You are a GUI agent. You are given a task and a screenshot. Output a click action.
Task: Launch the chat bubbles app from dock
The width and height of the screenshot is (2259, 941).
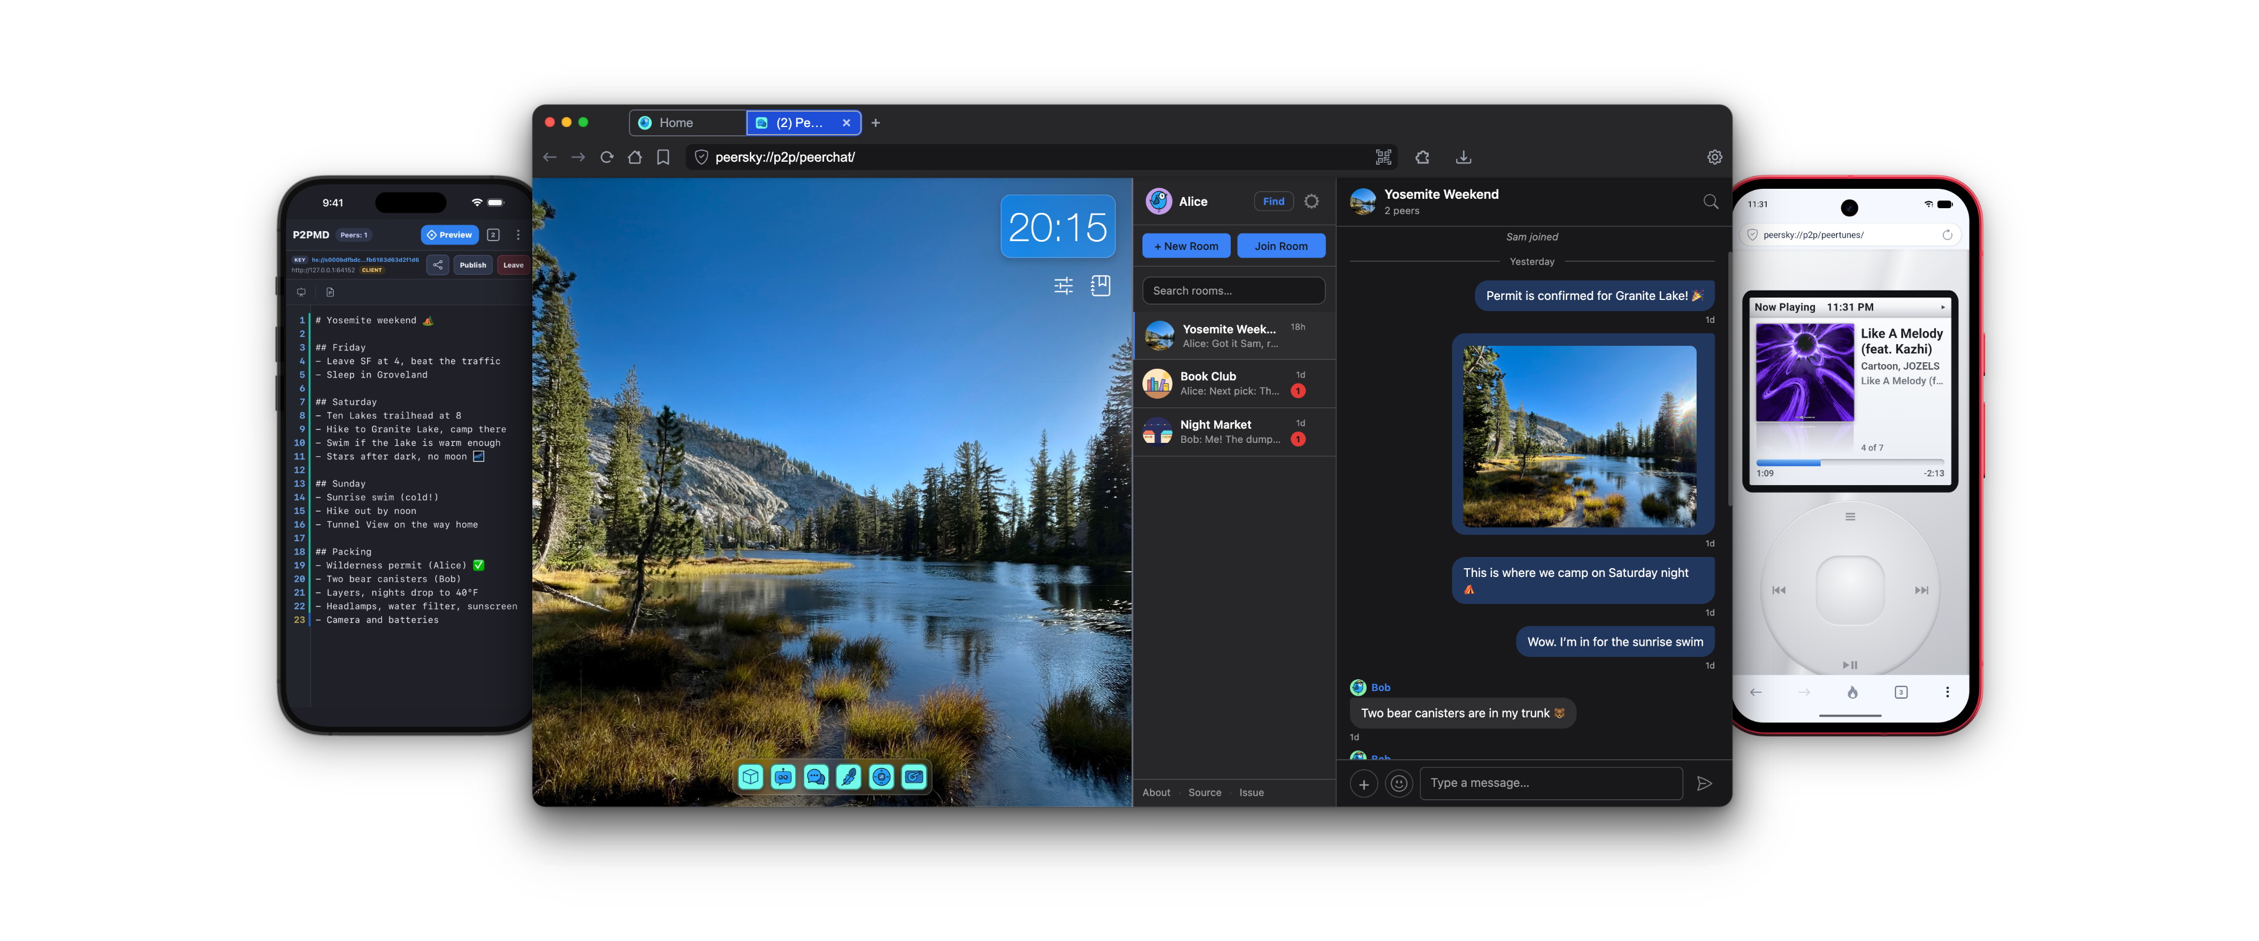[x=815, y=776]
